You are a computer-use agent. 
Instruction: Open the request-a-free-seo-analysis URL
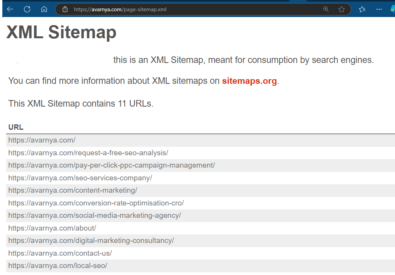88,153
